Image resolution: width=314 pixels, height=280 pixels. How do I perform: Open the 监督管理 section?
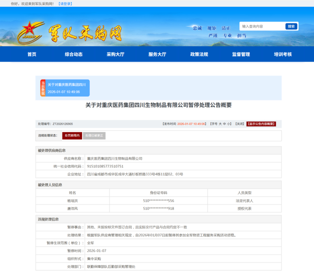coord(241,54)
